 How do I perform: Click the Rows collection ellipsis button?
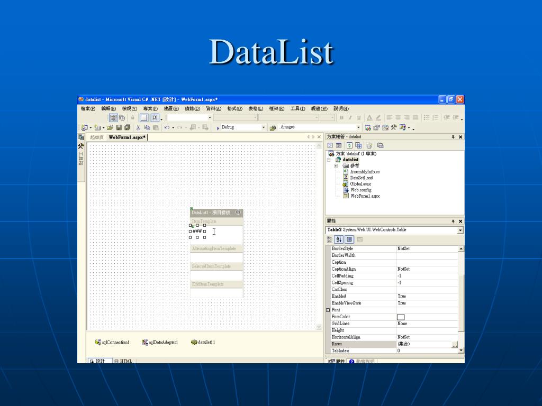click(455, 345)
